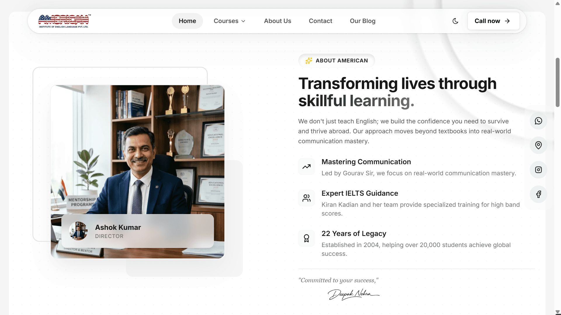
Task: Click the "Kiran Kadian and her team" description
Action: click(420, 209)
